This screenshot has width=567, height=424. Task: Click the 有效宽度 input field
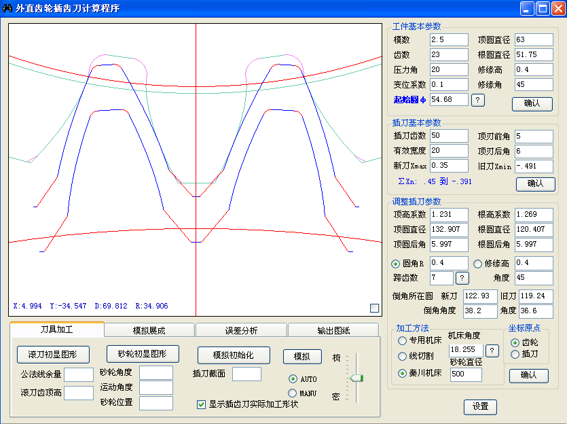click(x=449, y=150)
